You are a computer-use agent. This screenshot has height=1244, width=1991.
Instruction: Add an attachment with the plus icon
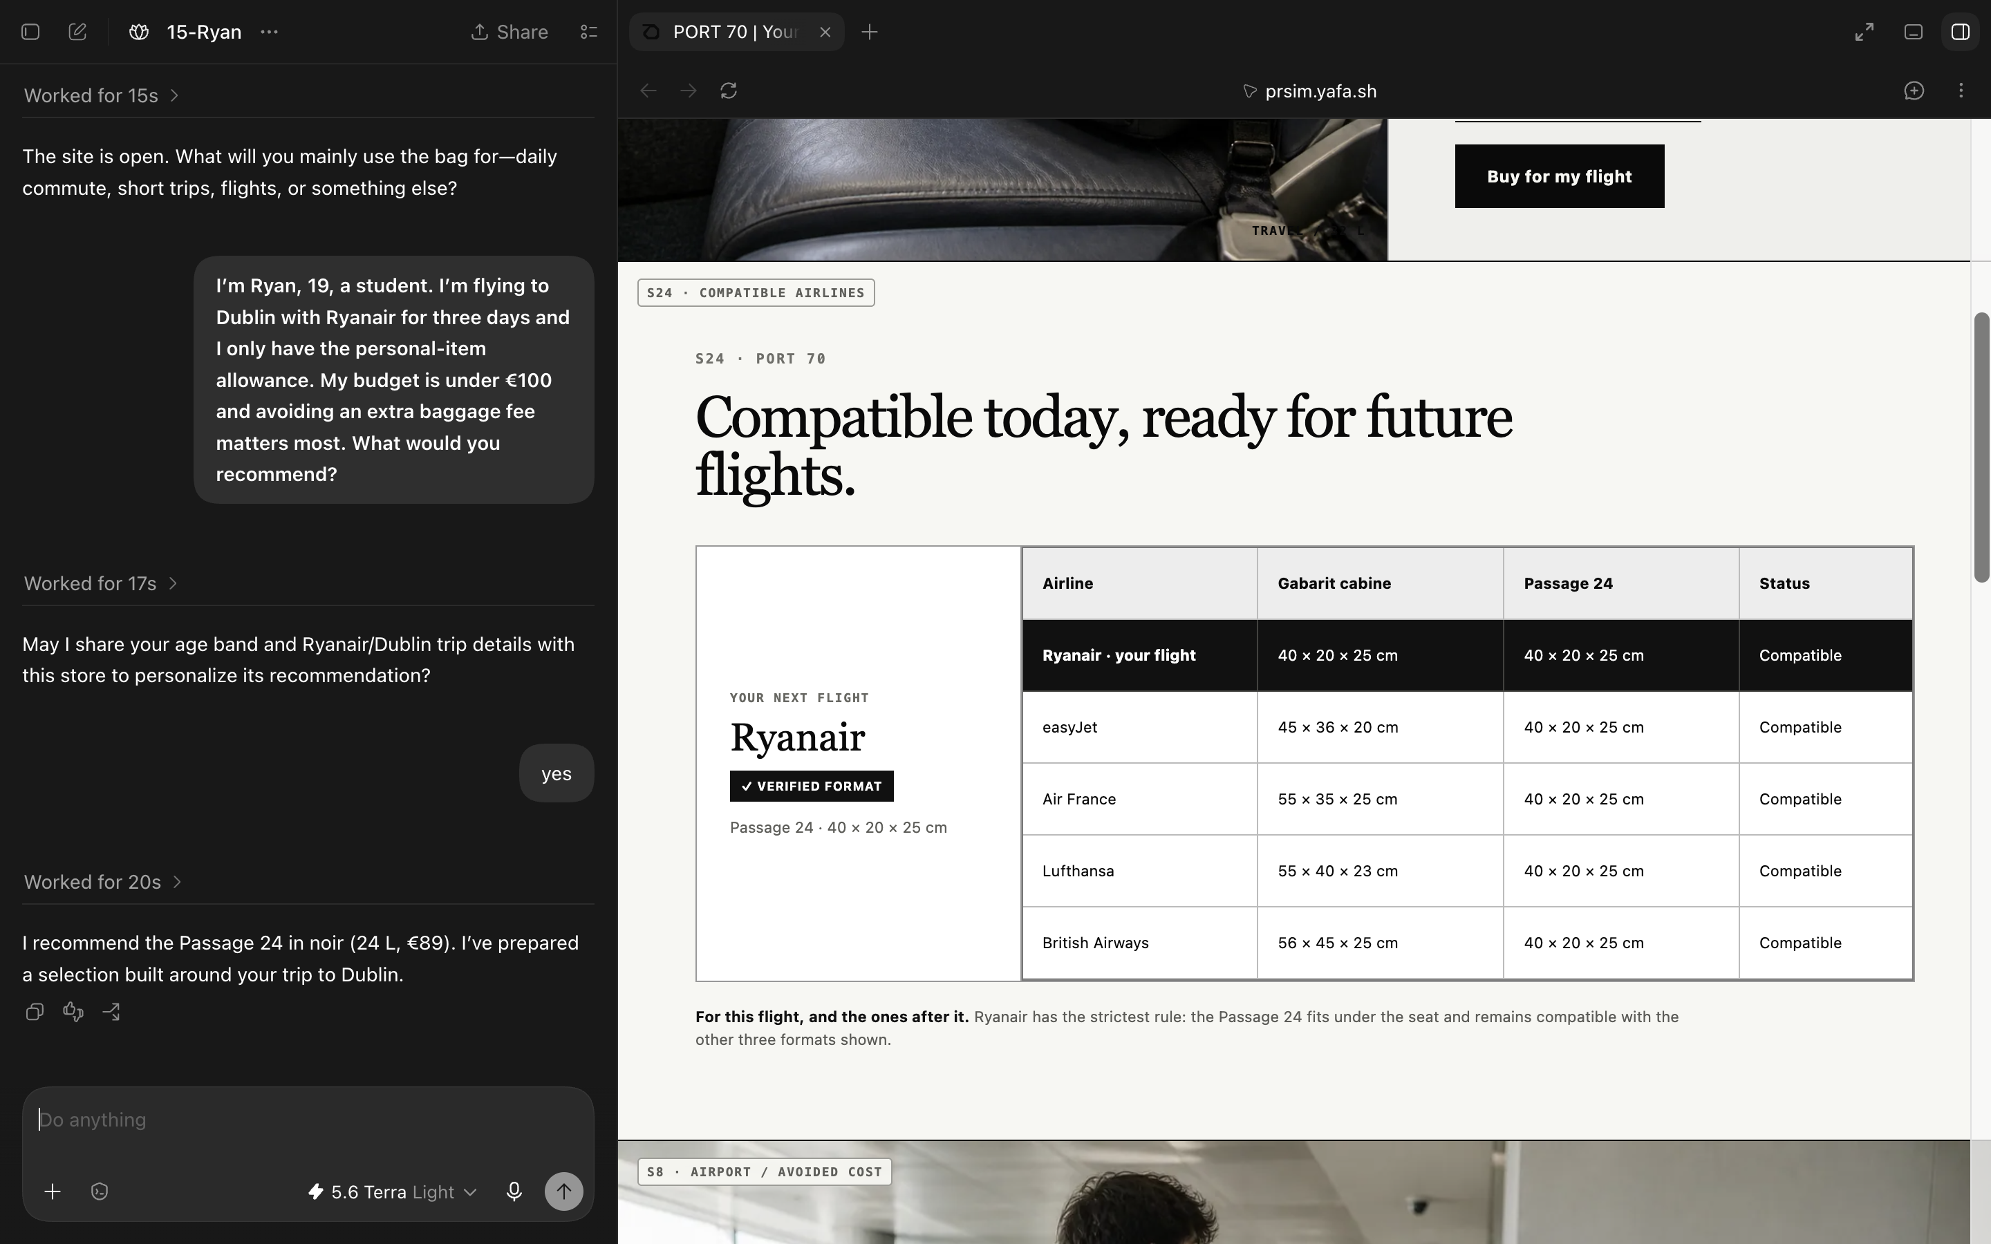(53, 1191)
